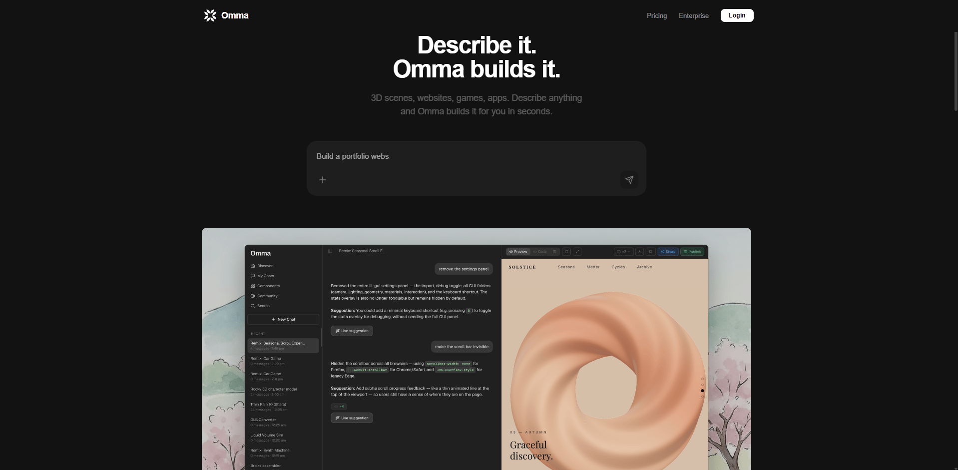The width and height of the screenshot is (958, 470).
Task: Click the Omma logo in the top navigation
Action: (x=226, y=15)
